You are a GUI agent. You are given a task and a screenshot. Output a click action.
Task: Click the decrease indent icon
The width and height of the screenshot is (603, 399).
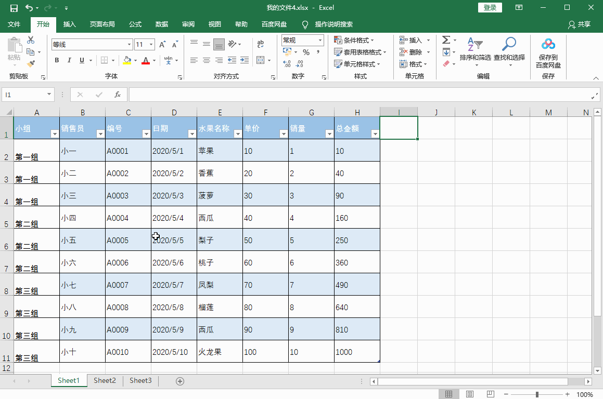tap(232, 60)
